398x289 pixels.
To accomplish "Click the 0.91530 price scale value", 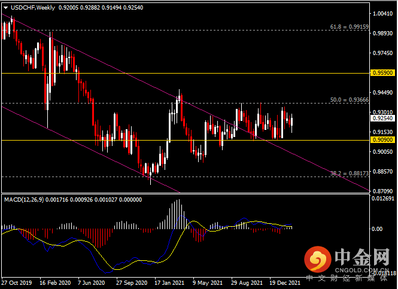I will pyautogui.click(x=382, y=132).
